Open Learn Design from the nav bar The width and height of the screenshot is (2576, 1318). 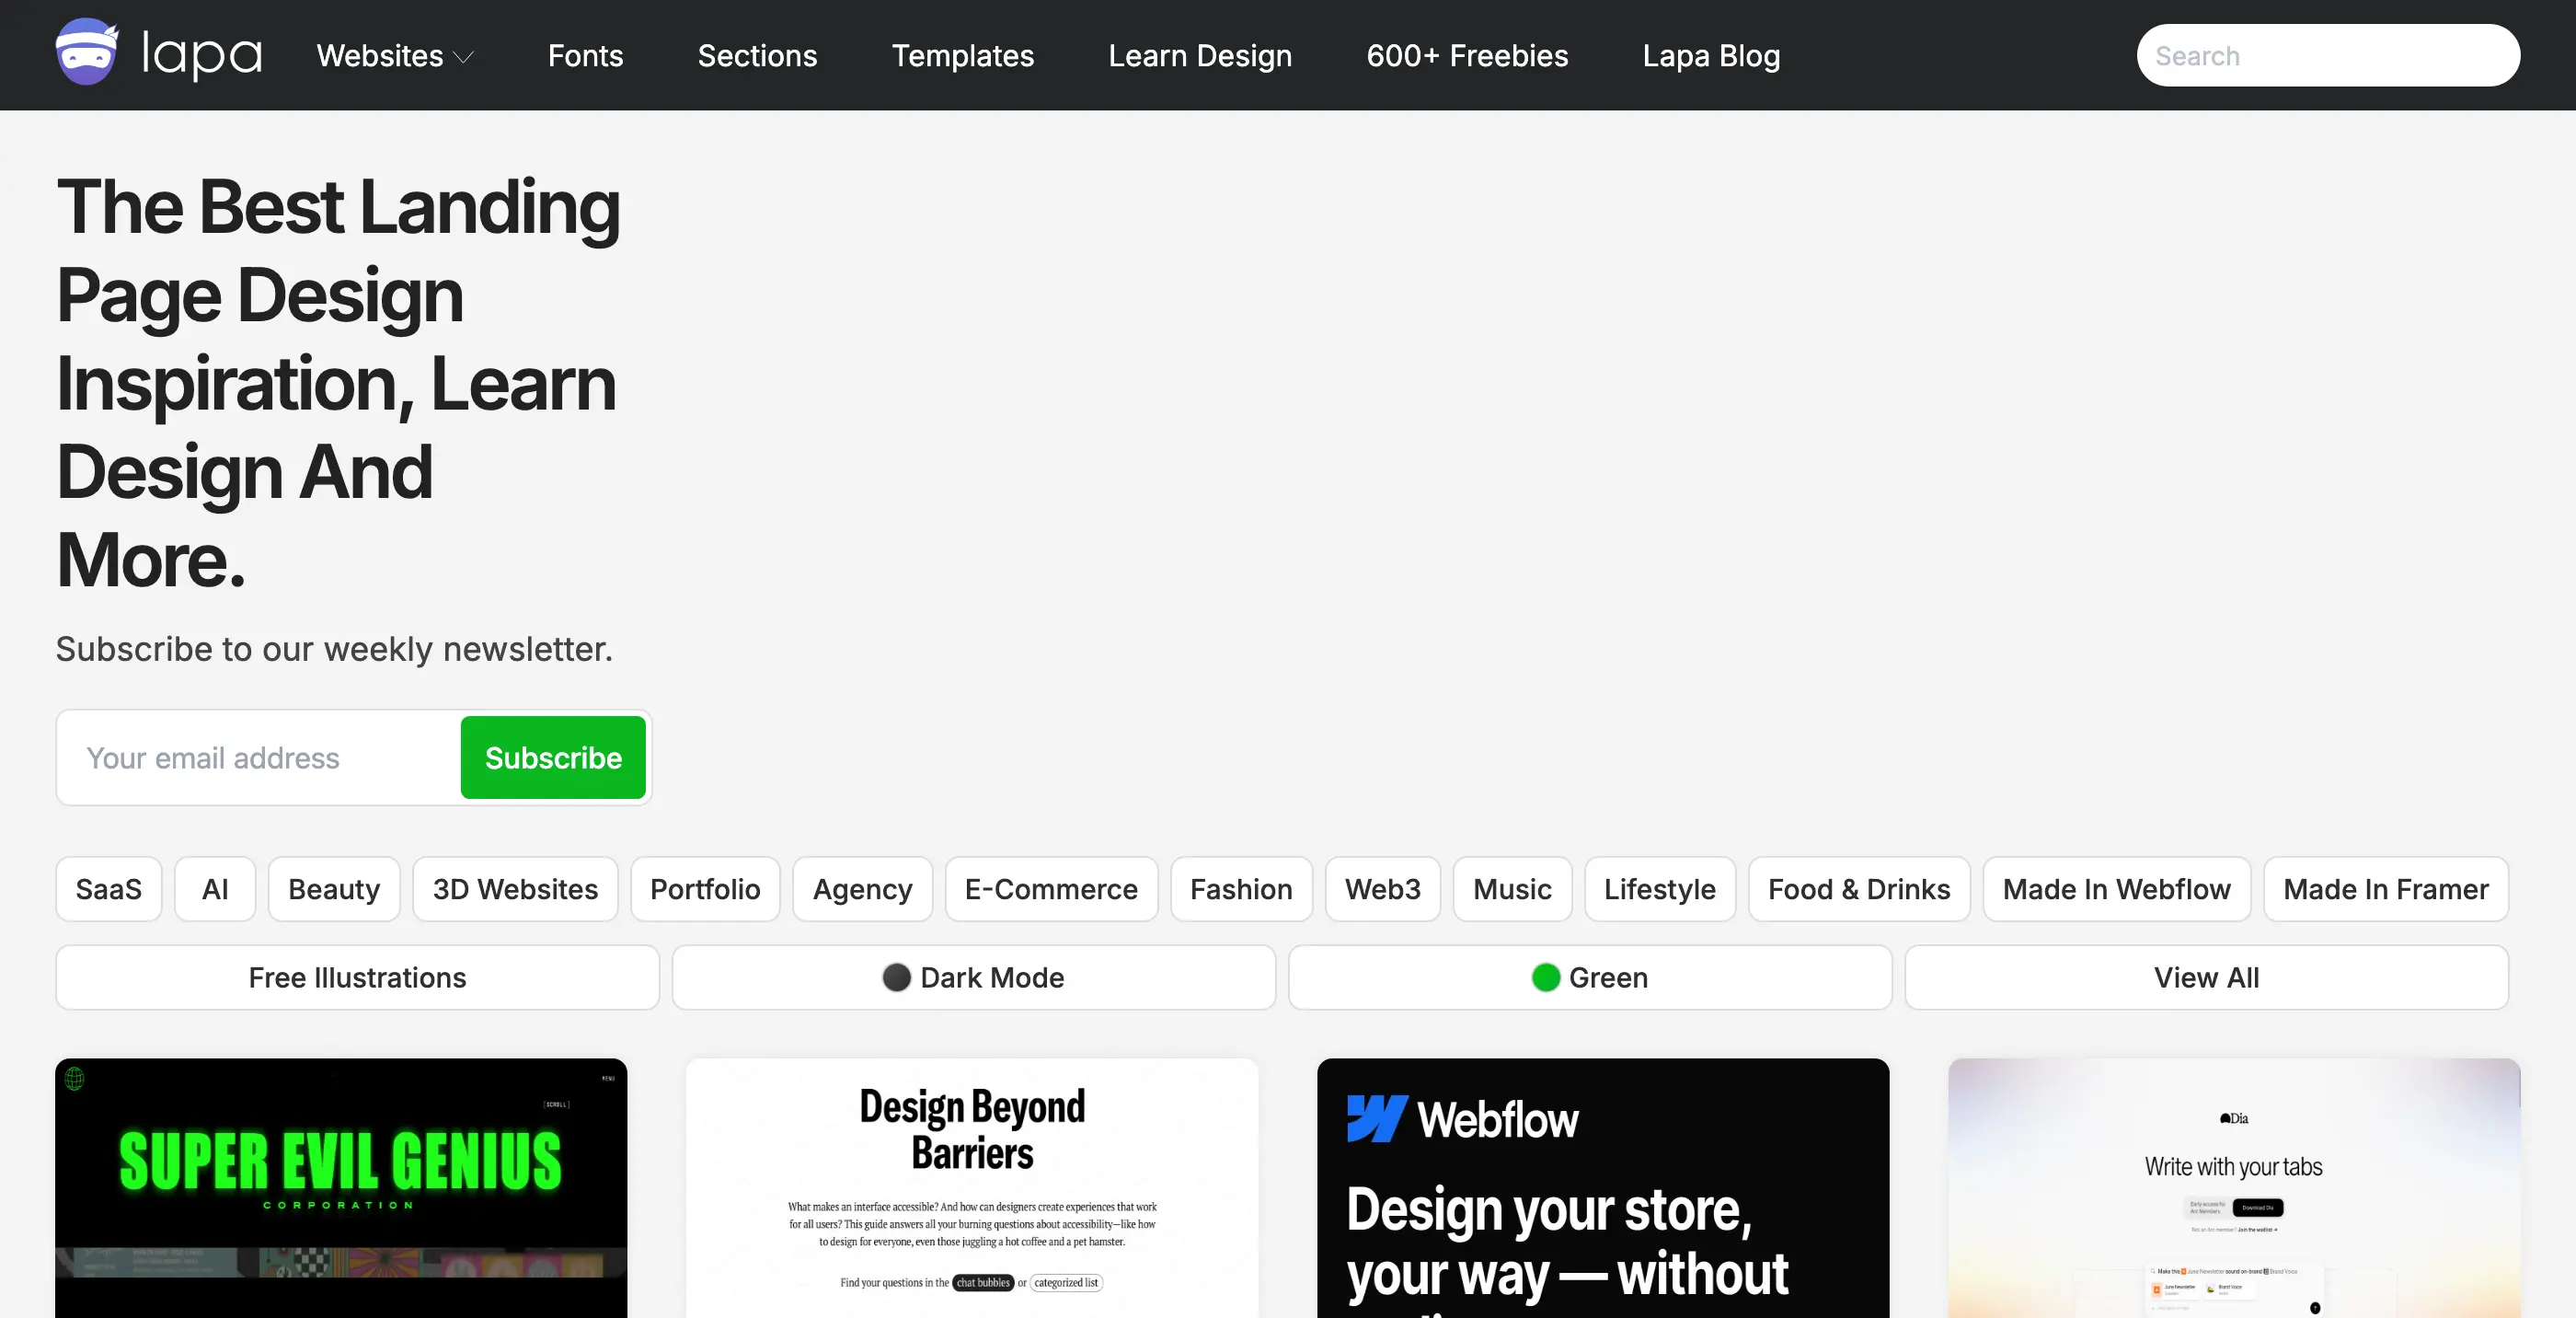pos(1200,55)
